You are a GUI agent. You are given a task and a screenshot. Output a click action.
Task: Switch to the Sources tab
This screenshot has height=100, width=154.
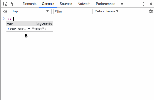(66, 4)
